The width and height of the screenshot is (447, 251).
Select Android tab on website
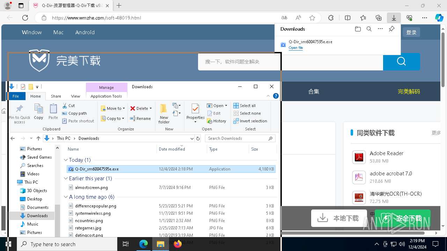click(85, 32)
